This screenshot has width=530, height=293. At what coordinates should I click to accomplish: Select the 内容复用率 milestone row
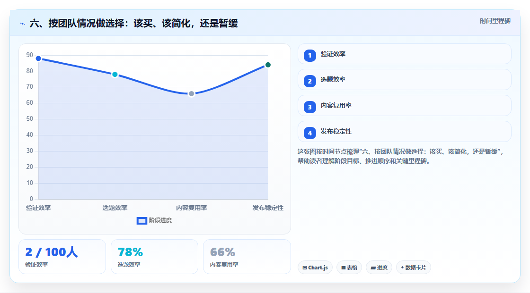[x=404, y=106]
